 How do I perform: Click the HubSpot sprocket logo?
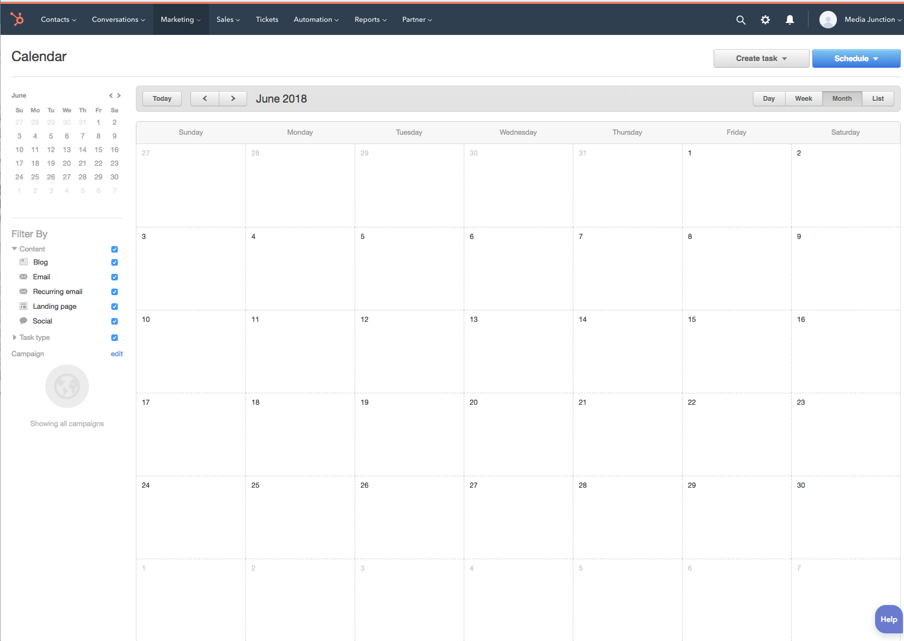pyautogui.click(x=17, y=20)
